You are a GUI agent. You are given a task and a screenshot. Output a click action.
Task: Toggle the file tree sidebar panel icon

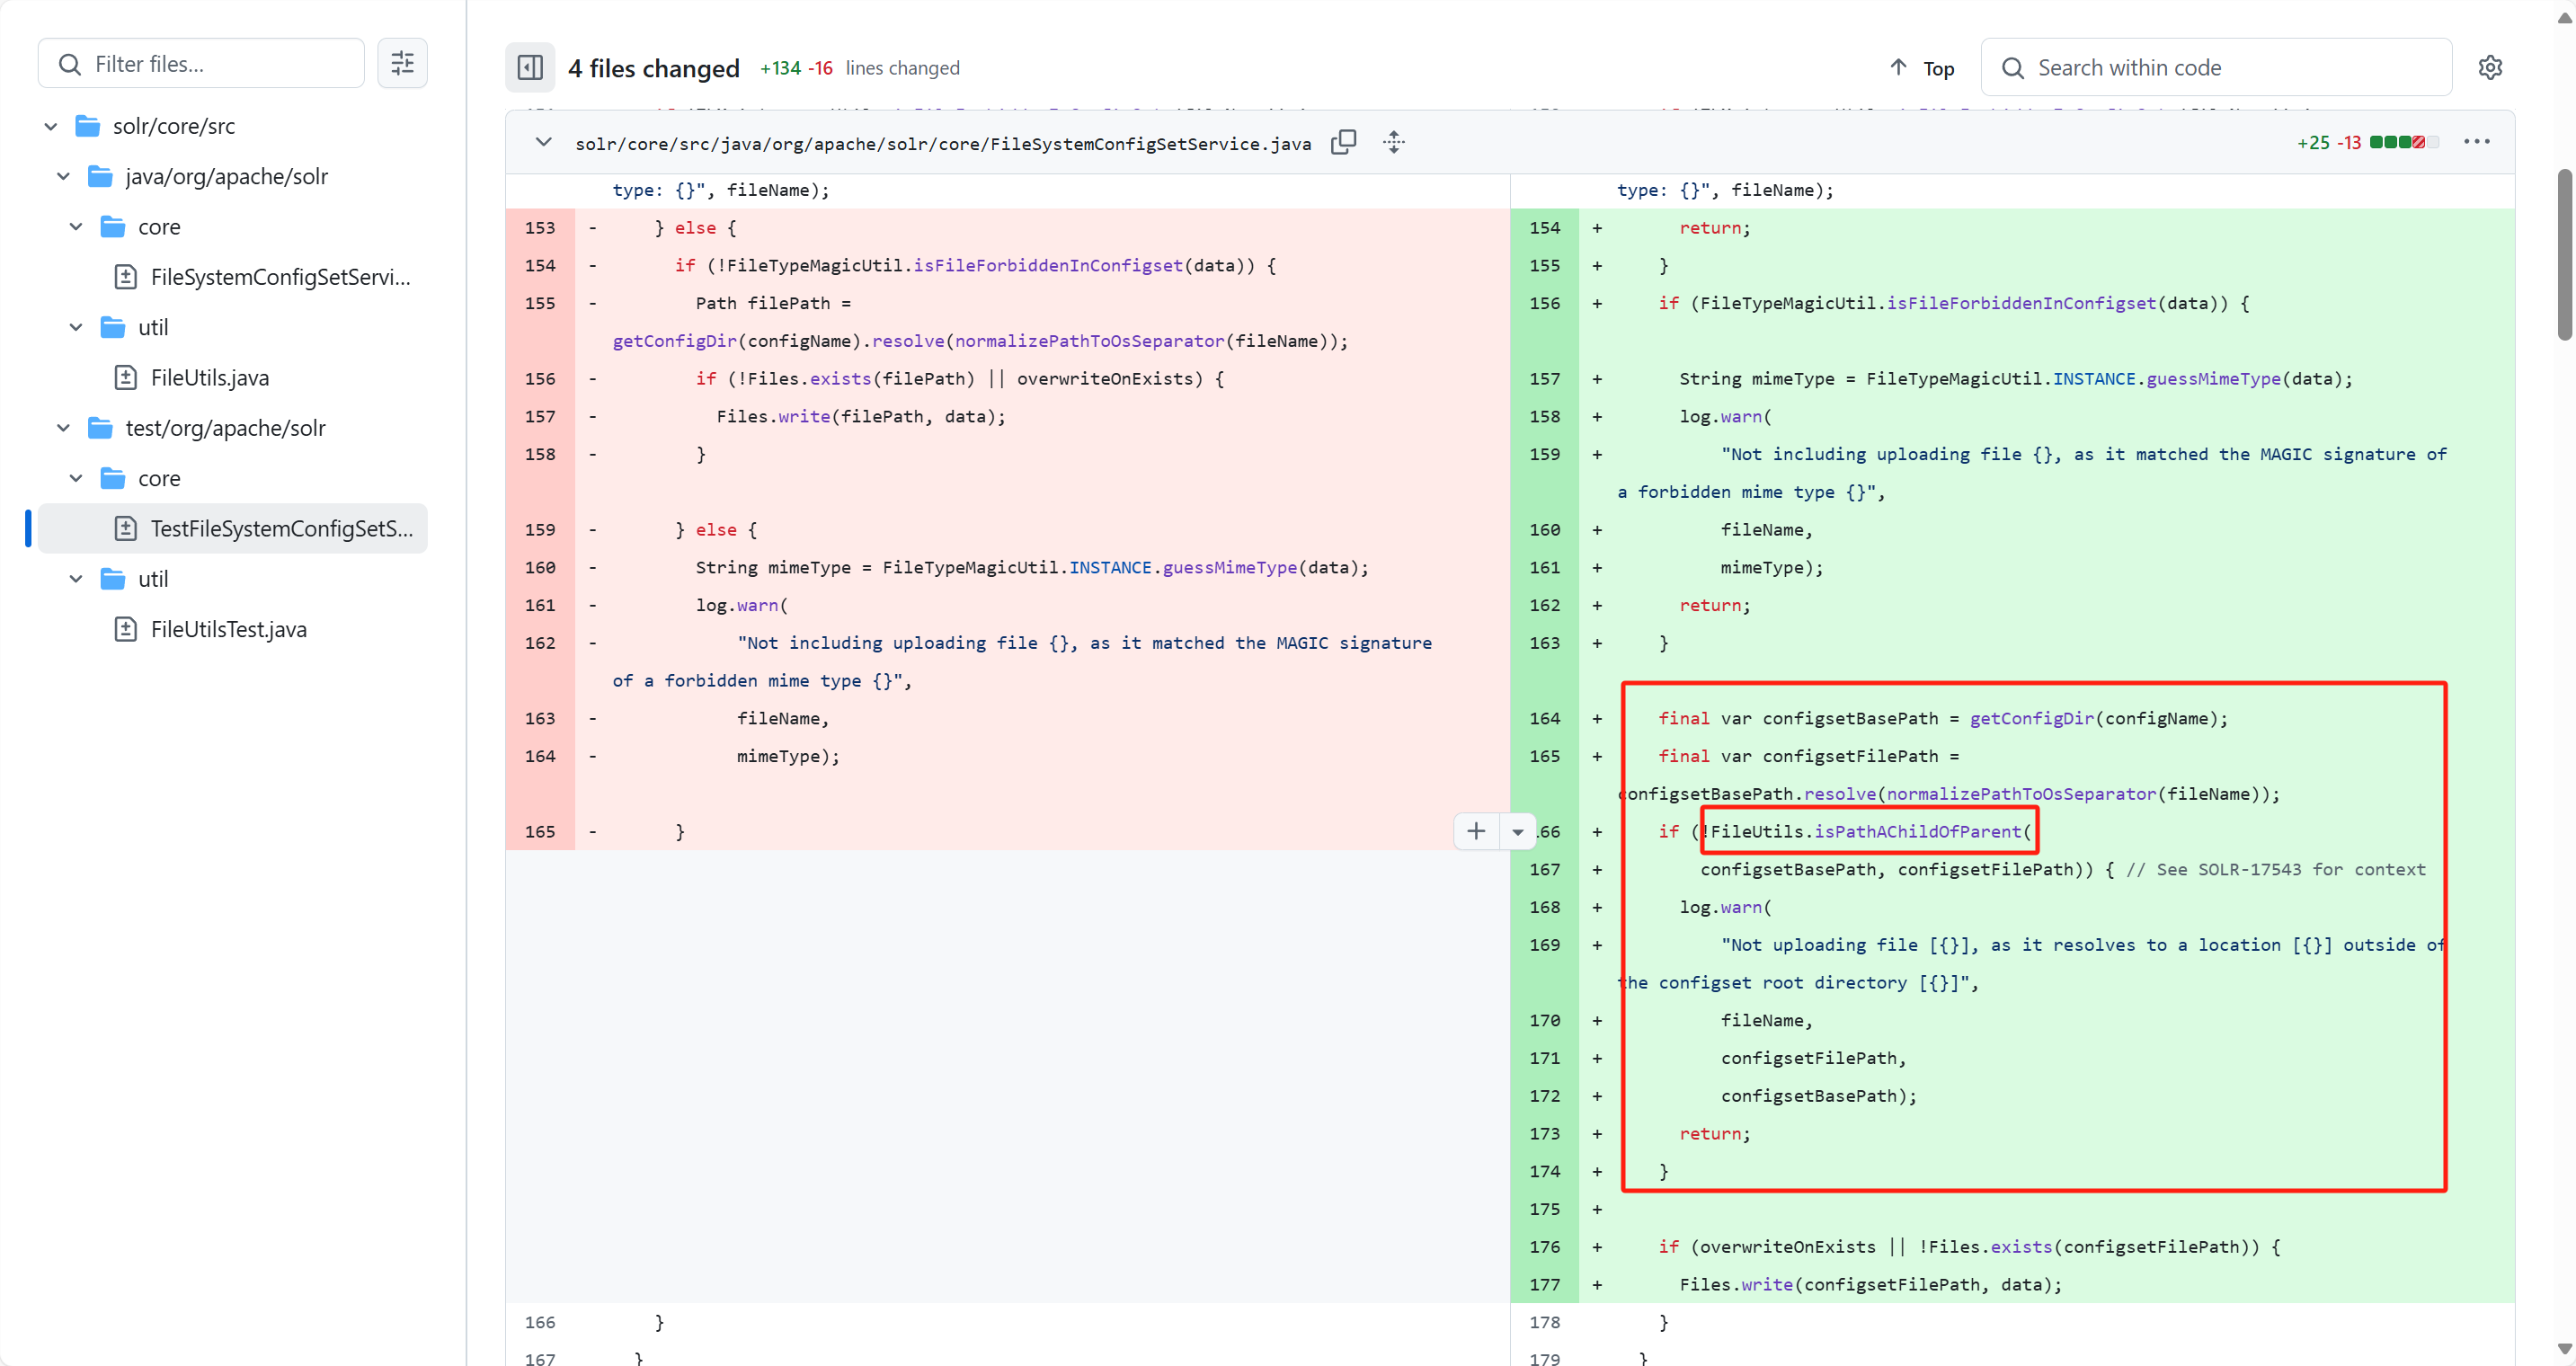(x=530, y=67)
